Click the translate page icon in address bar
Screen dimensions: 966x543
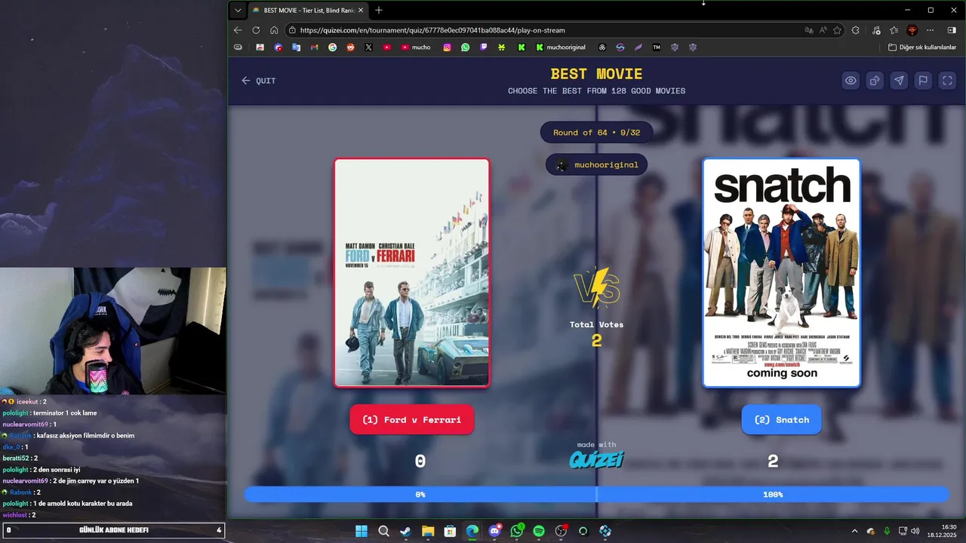809,30
